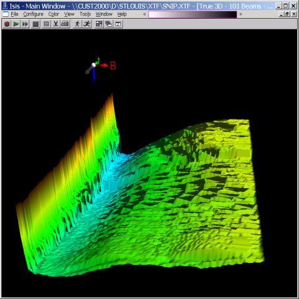Screen dimensions: 299x299
Task: Click the red record button
Action: pyautogui.click(x=7, y=24)
